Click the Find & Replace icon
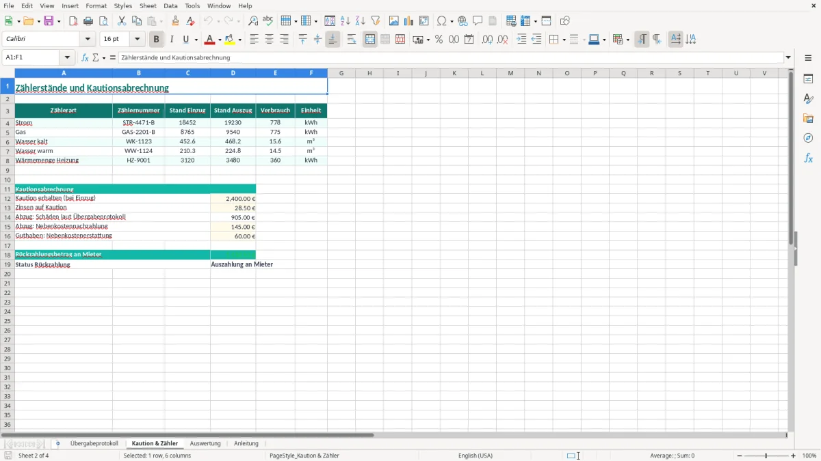 (253, 21)
